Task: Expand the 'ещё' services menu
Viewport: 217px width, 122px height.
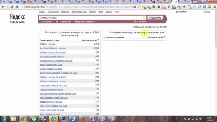Action: (117, 12)
